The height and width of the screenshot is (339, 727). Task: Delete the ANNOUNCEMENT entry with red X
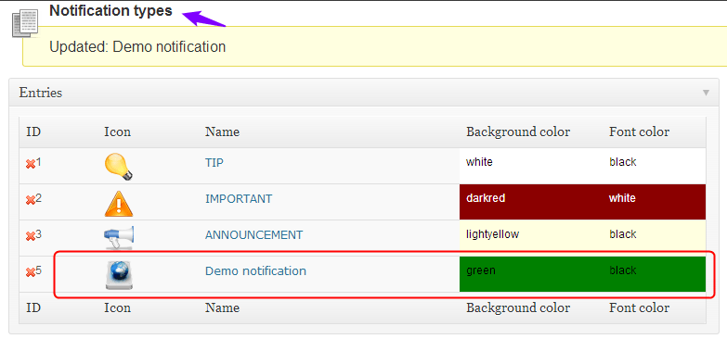(31, 236)
